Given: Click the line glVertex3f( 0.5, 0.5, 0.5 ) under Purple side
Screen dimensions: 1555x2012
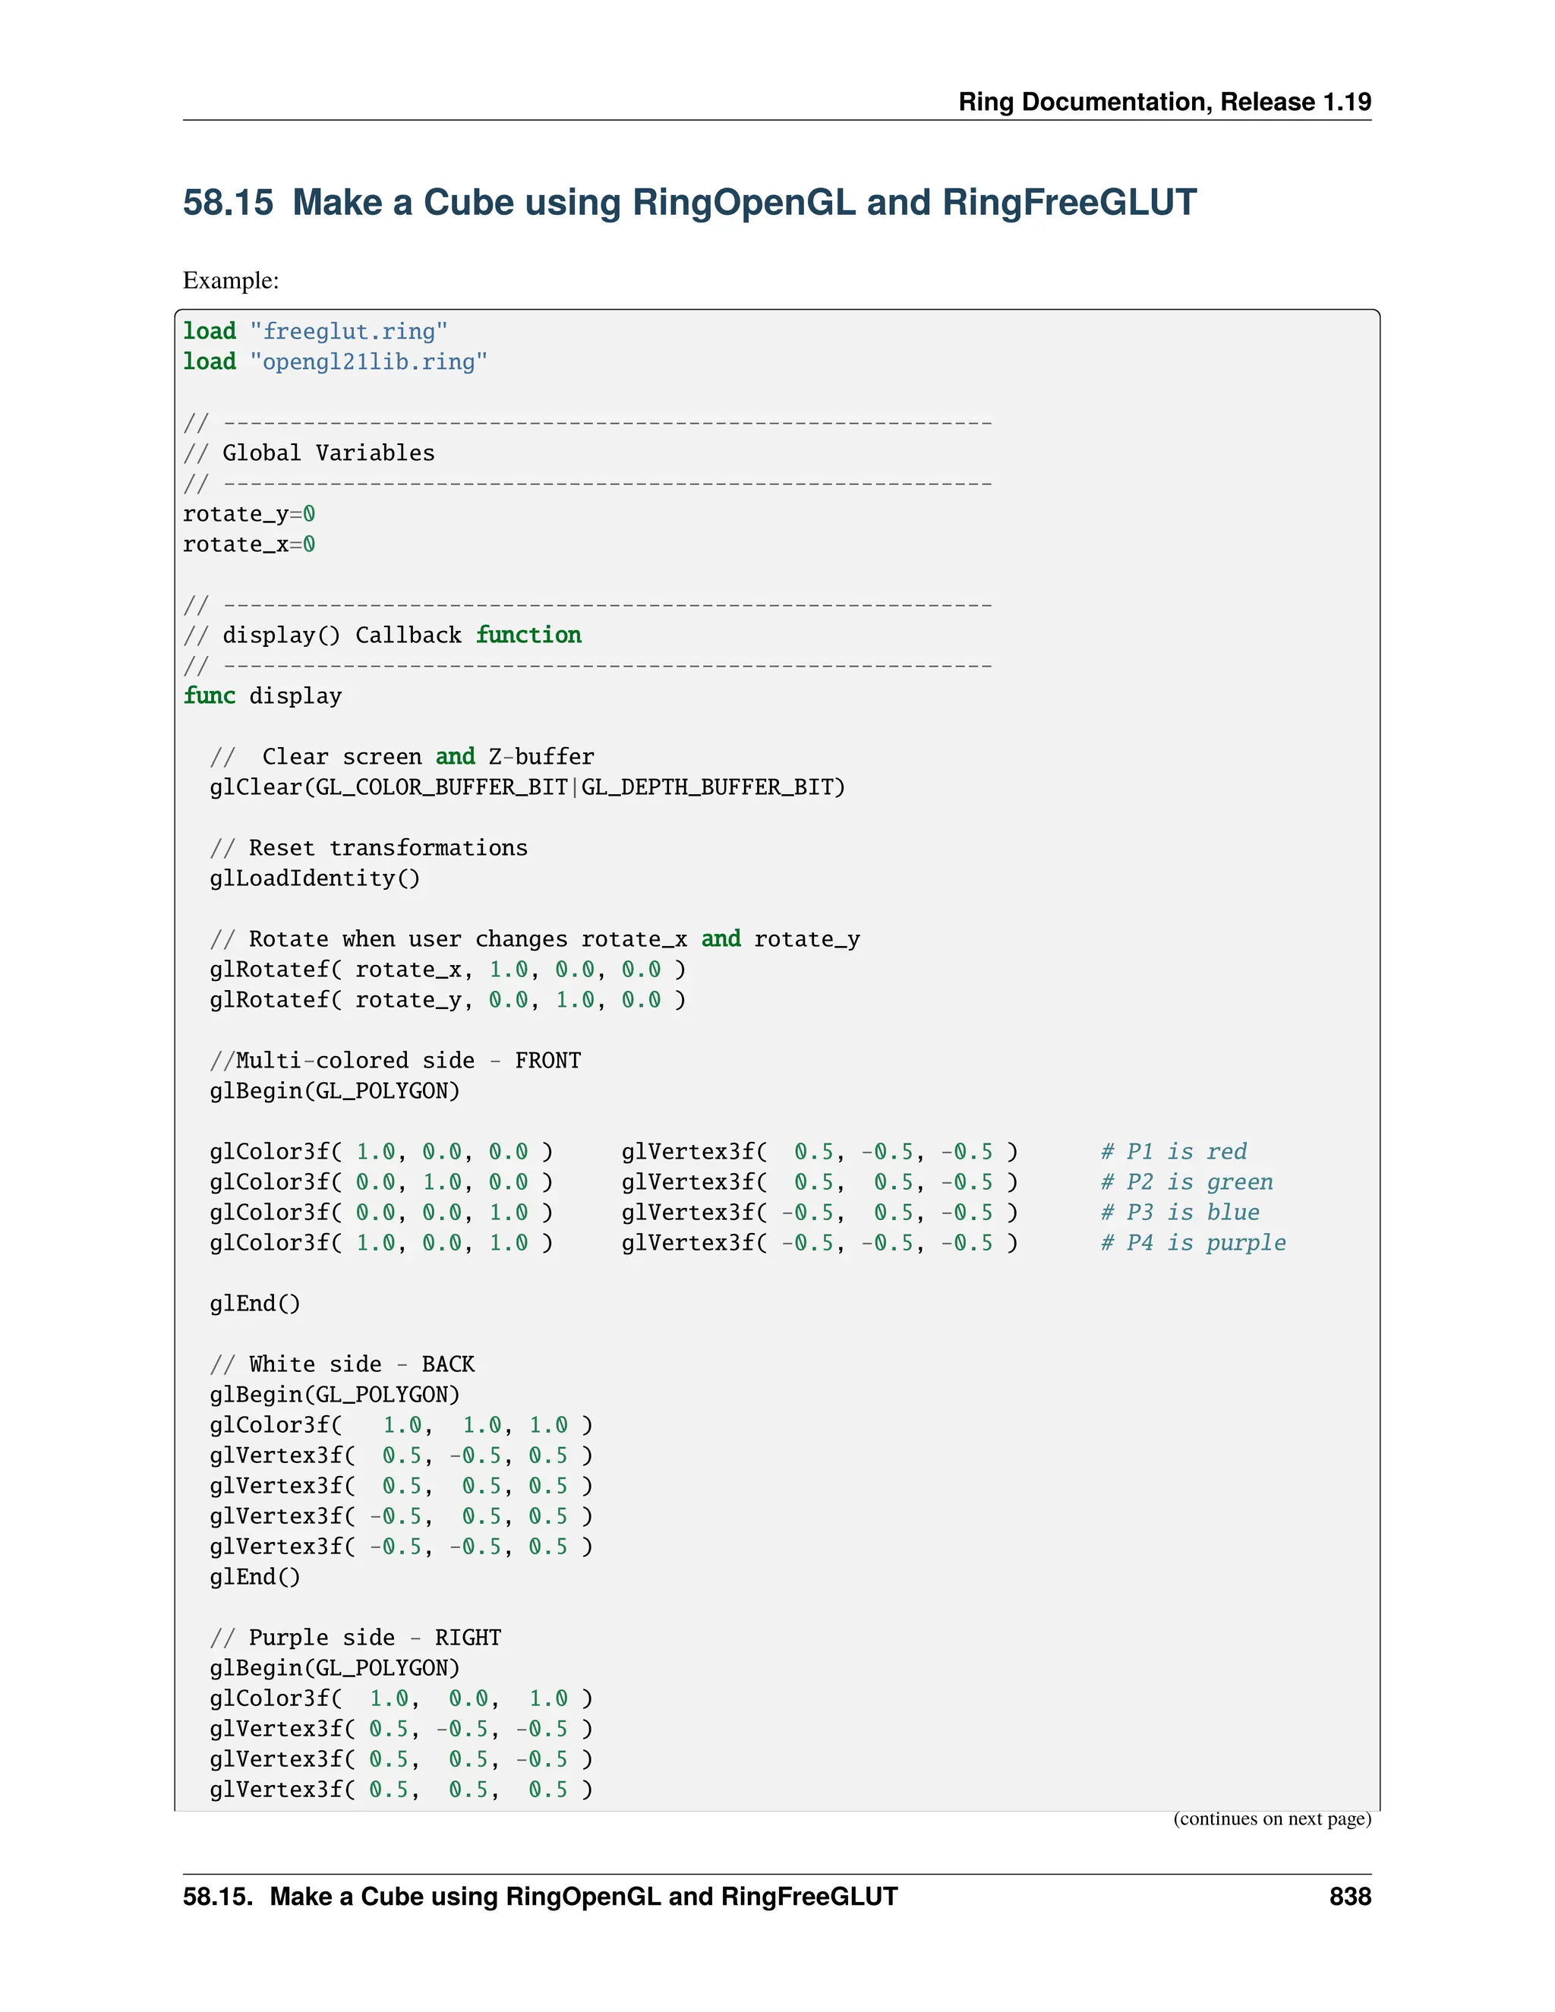Looking at the screenshot, I should point(402,1790).
